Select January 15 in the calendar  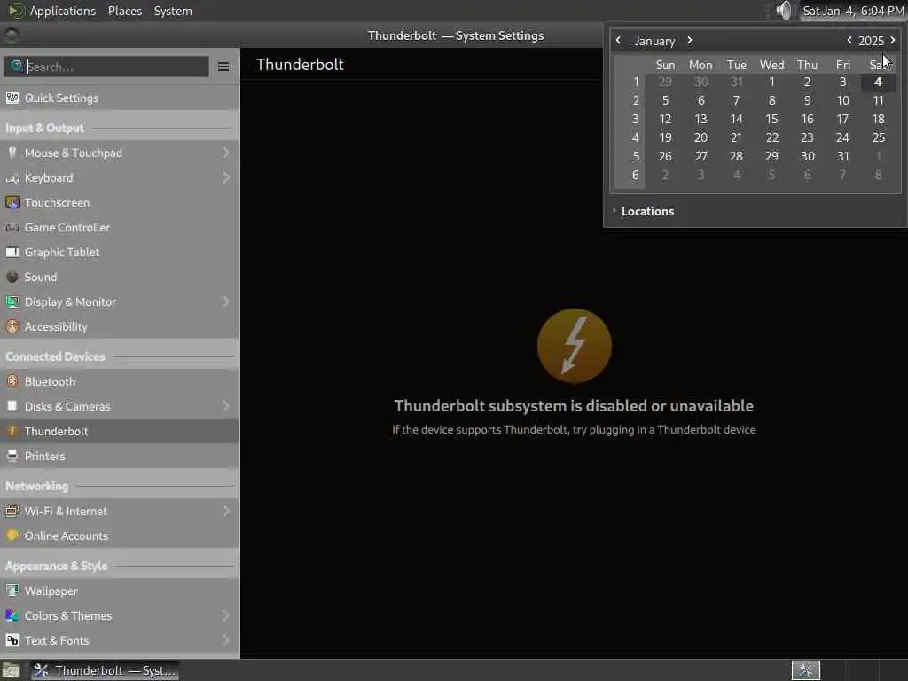point(772,120)
